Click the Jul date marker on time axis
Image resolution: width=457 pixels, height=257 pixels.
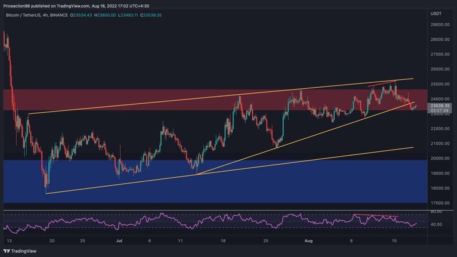point(119,241)
